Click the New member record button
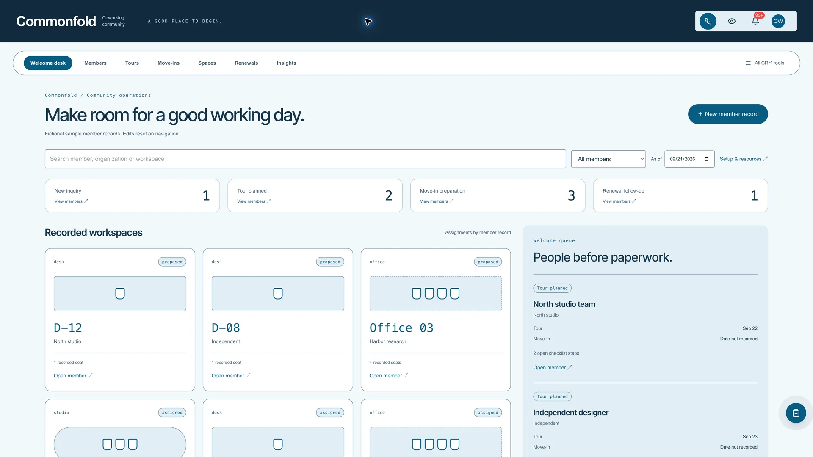813x457 pixels. point(727,114)
